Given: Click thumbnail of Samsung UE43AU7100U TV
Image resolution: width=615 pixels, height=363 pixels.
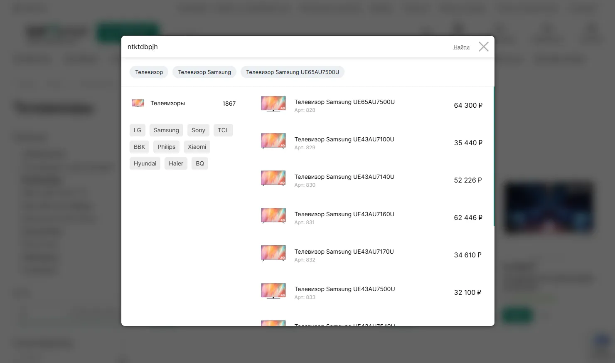Looking at the screenshot, I should pyautogui.click(x=273, y=141).
